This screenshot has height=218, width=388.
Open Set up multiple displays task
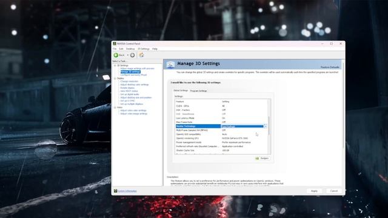coord(132,104)
